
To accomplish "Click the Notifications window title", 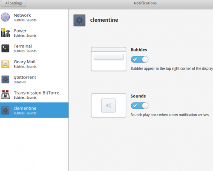I will (x=145, y=3).
